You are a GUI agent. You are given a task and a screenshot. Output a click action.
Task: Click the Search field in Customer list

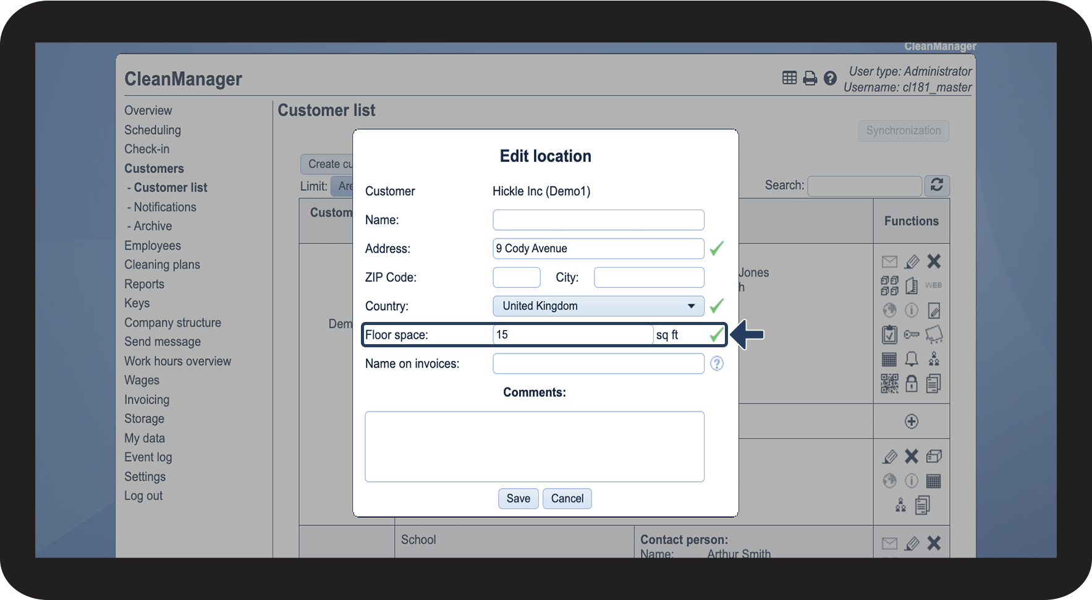point(865,185)
